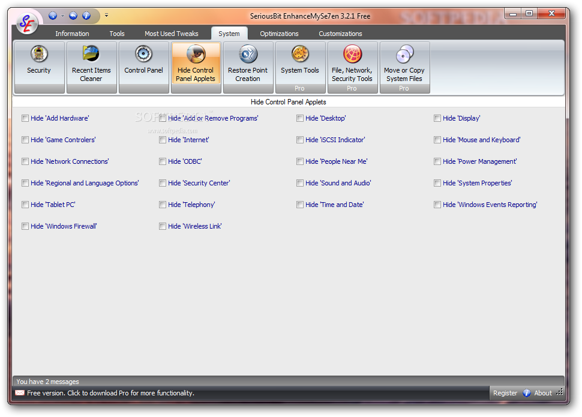Click the Pro label under System Tools
Screen dimensions: 582x417
click(x=299, y=88)
